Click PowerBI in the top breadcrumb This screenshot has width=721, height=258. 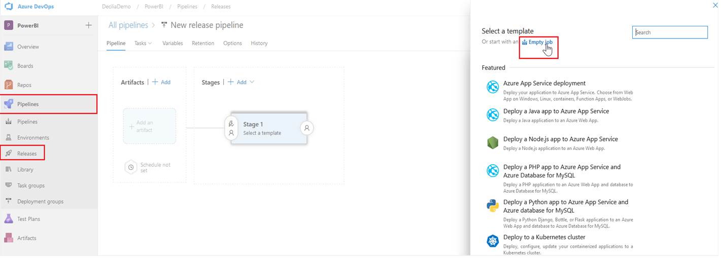coord(153,7)
